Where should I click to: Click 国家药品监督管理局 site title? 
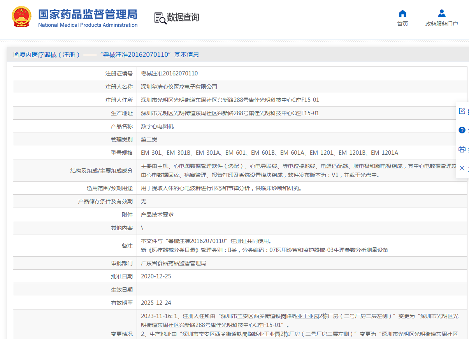coord(88,14)
